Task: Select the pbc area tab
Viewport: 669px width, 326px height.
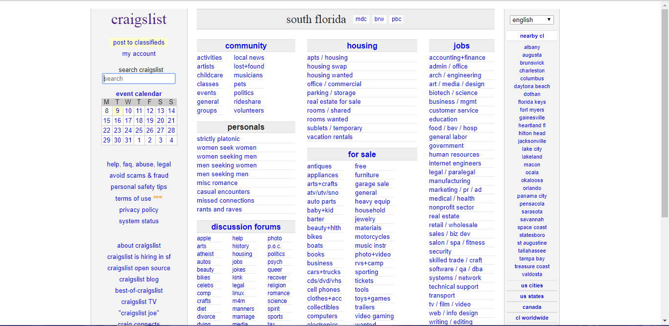Action: click(x=397, y=19)
